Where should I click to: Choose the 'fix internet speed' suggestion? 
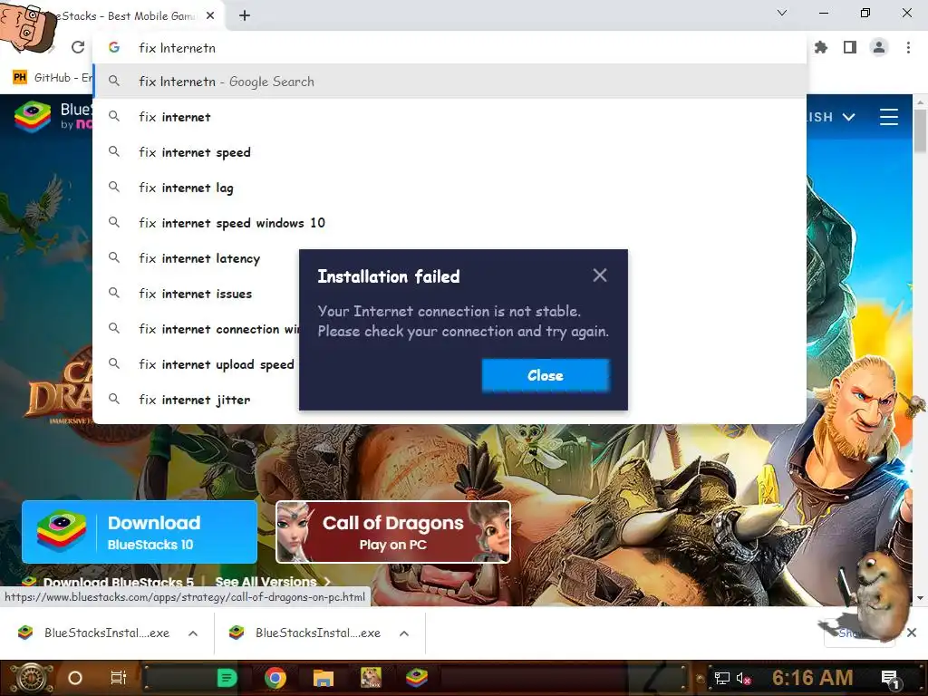pos(449,152)
